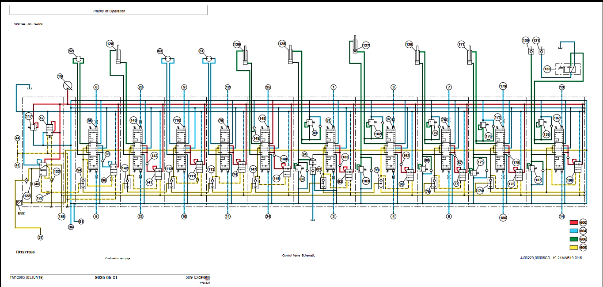Click the pressure sensor symbol B32

click(x=19, y=203)
